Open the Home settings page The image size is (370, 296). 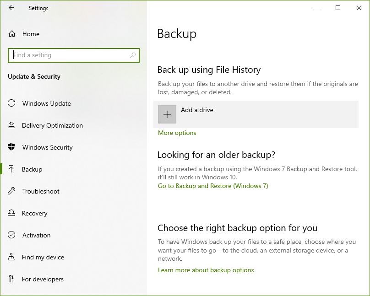(x=31, y=34)
